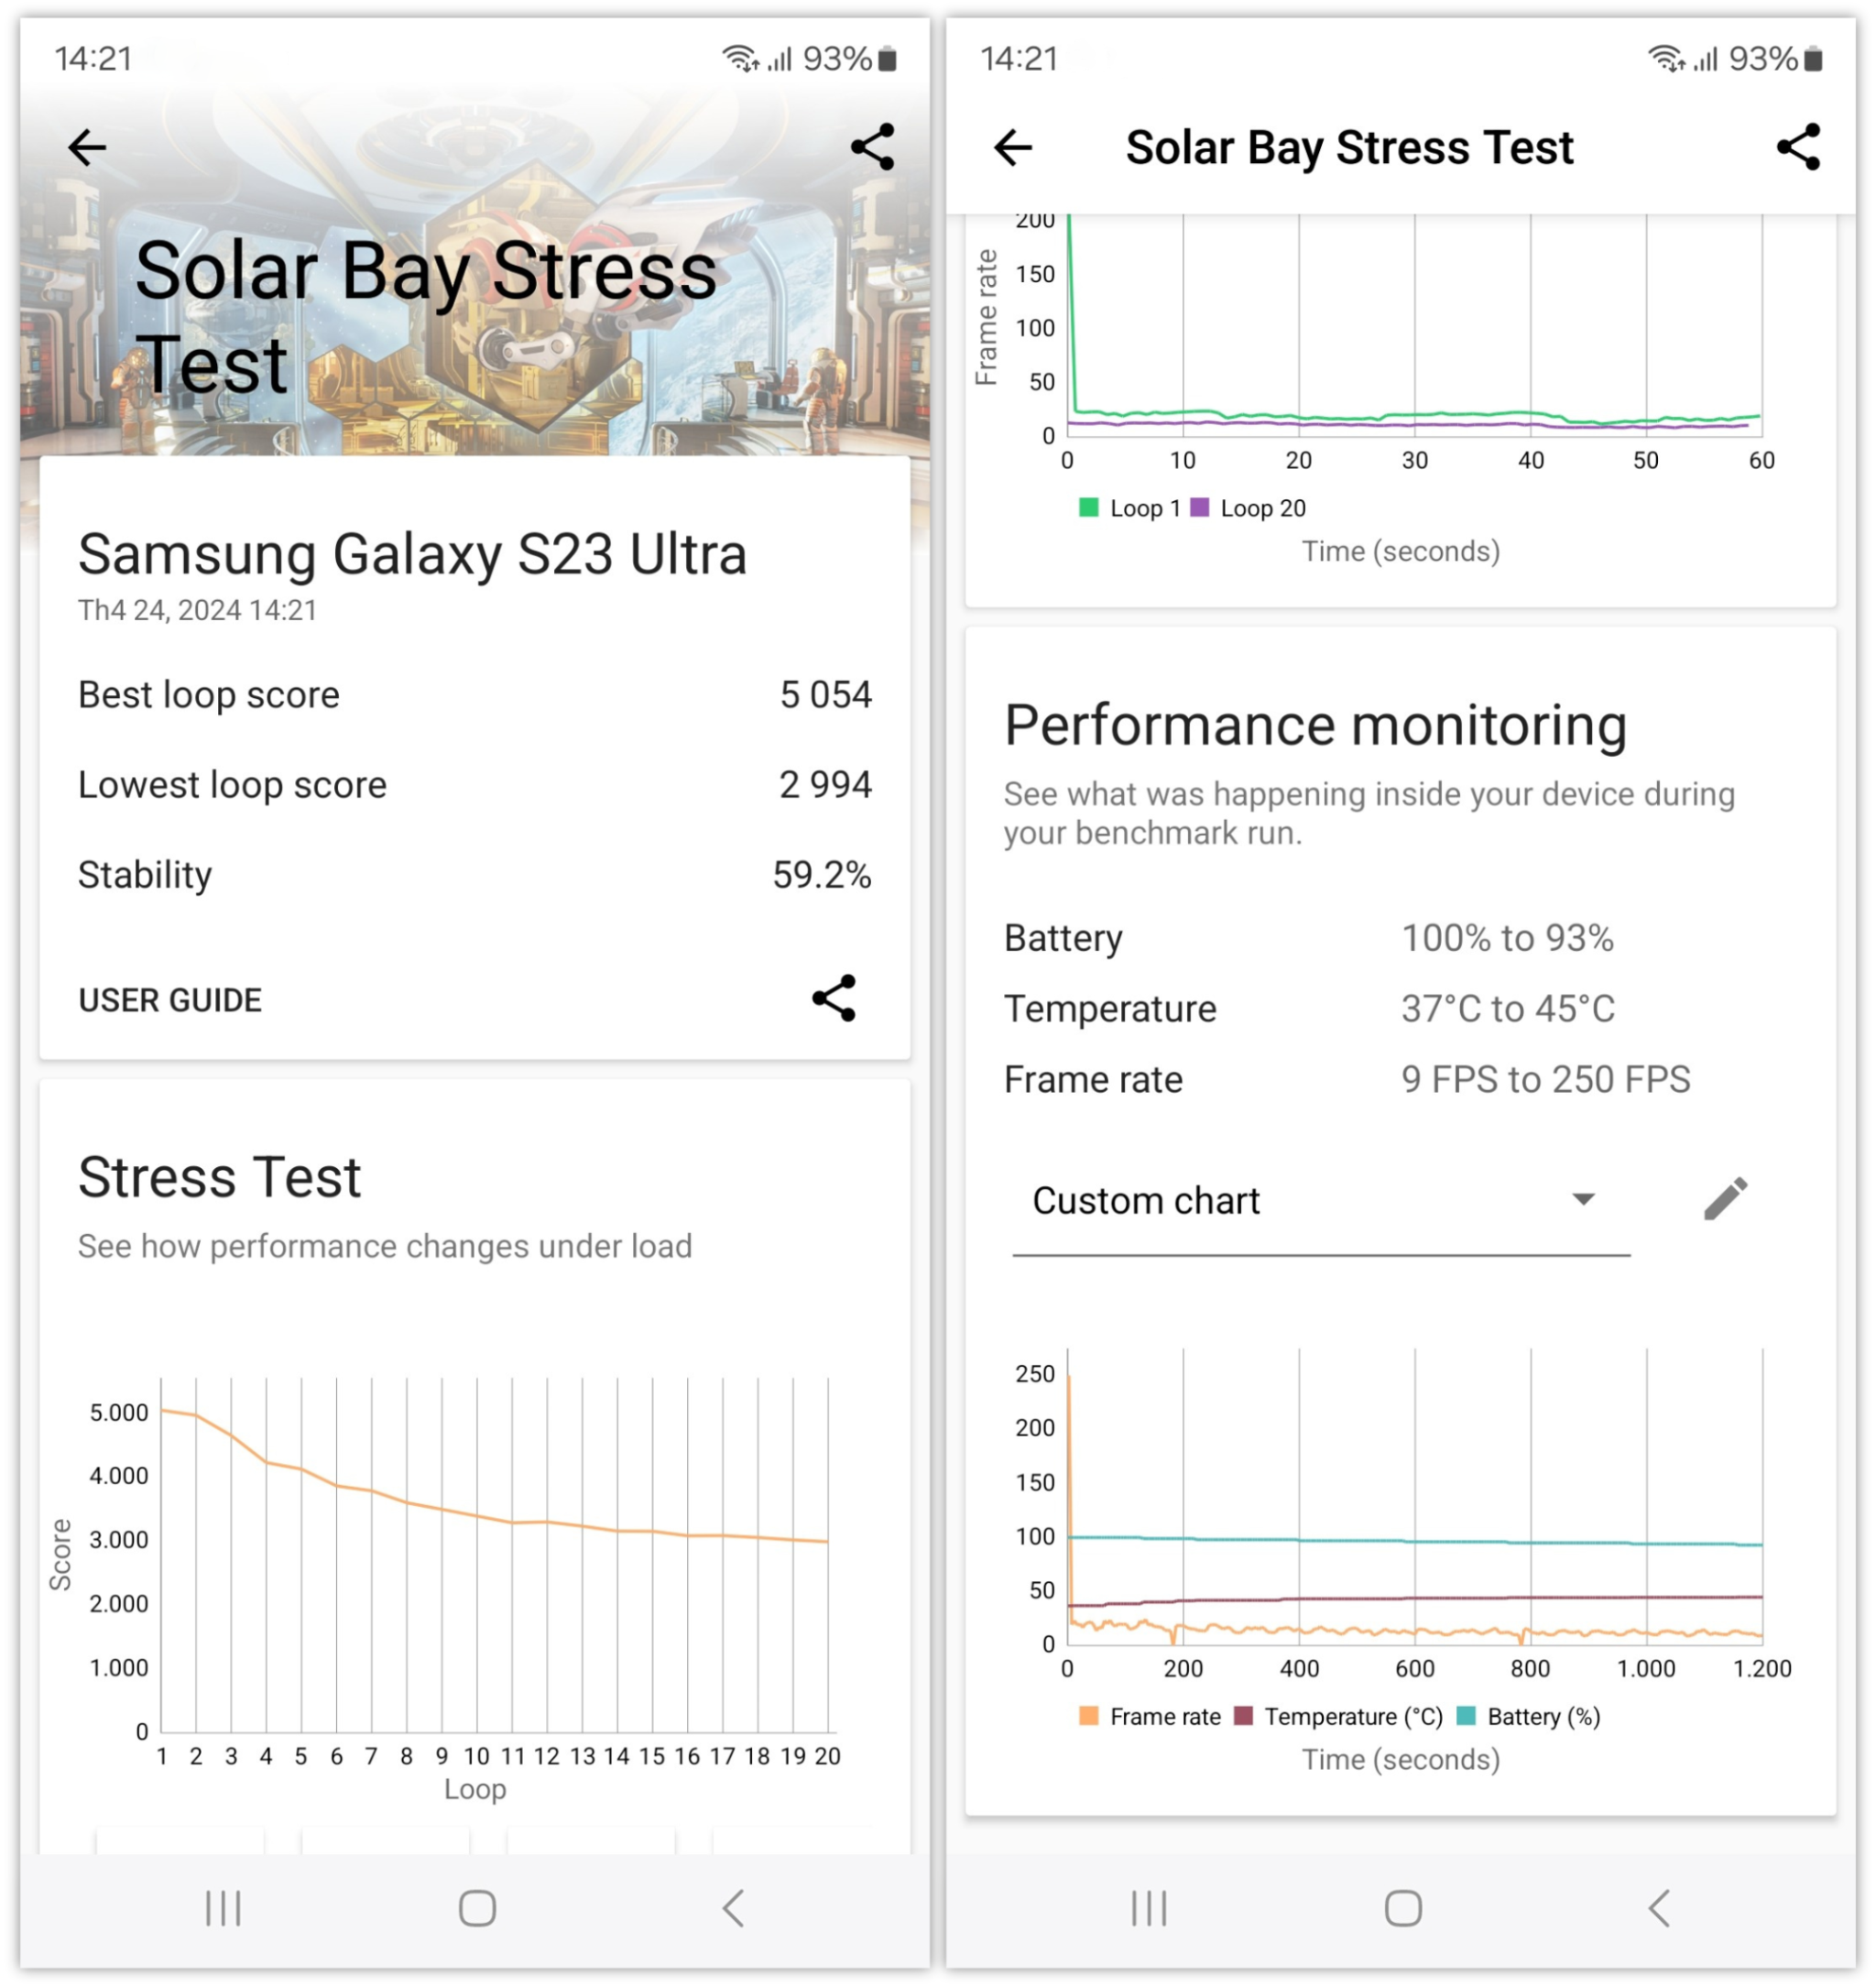1876x1987 pixels.
Task: Tap the Temperature value 37°C to 45°C
Action: 1507,1009
